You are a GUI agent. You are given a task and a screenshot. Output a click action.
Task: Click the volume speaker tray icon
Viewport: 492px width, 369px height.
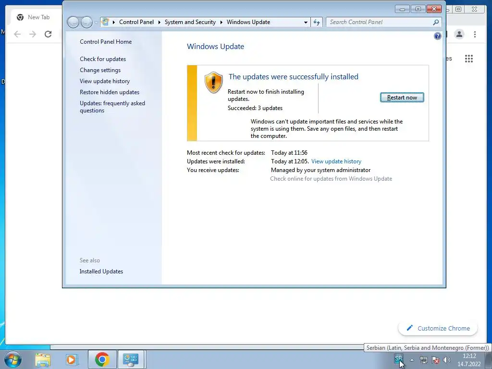[447, 360]
